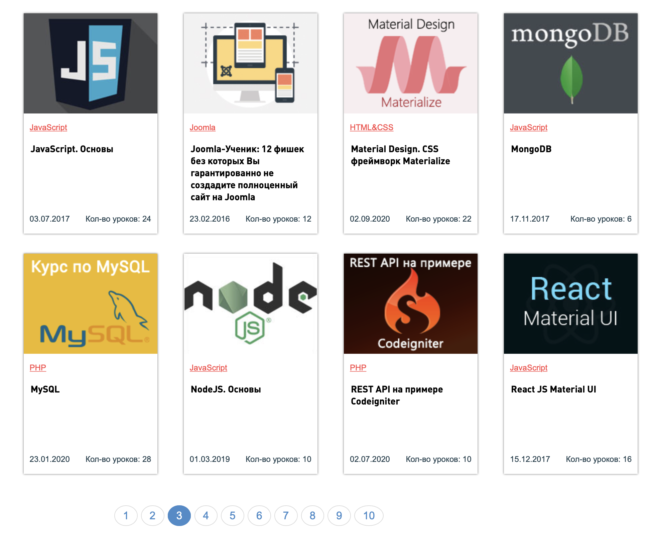The width and height of the screenshot is (655, 534).
Task: Go to pagination page 4
Action: coord(206,516)
